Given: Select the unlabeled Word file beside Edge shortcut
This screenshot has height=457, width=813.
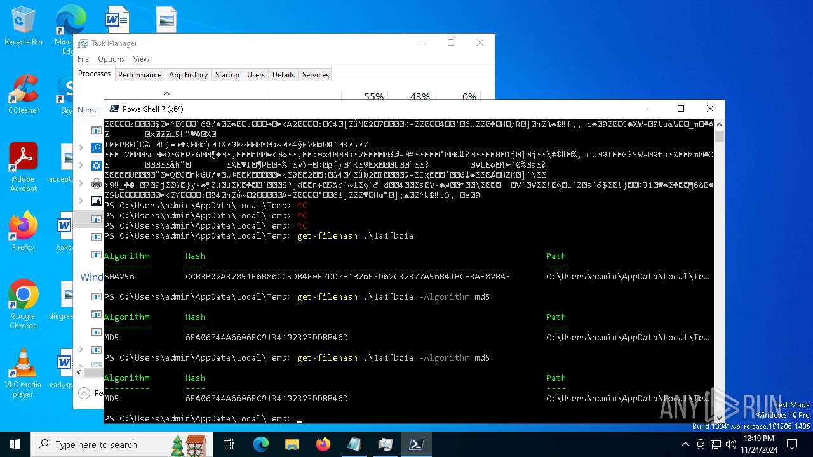Looking at the screenshot, I should [117, 19].
